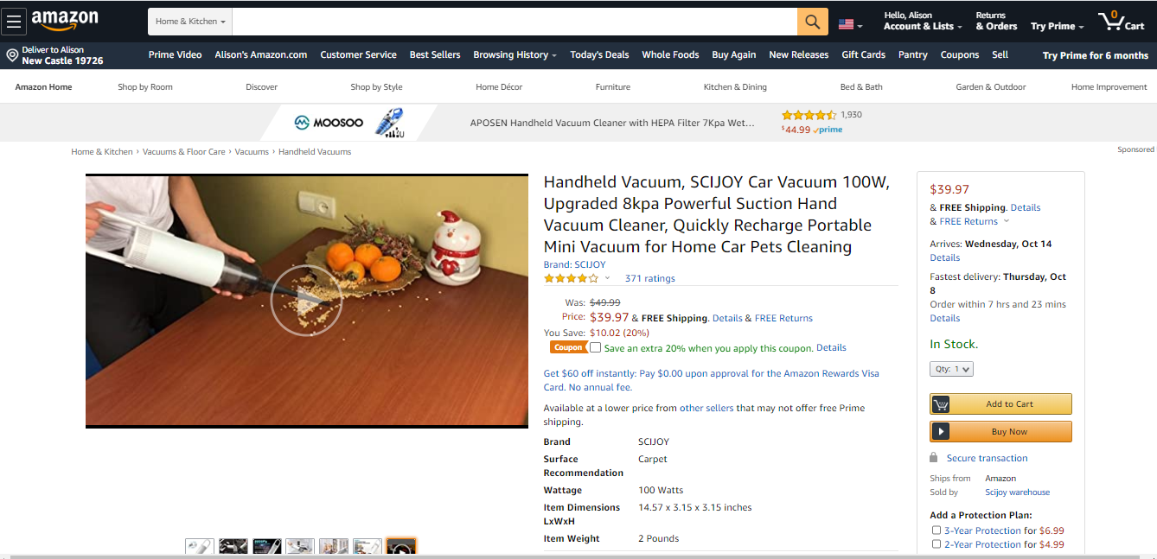Click the star rating icons
The height and width of the screenshot is (559, 1157).
pyautogui.click(x=571, y=278)
